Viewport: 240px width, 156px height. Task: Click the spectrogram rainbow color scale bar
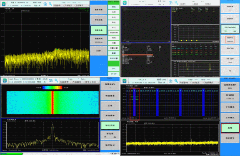[52, 88]
